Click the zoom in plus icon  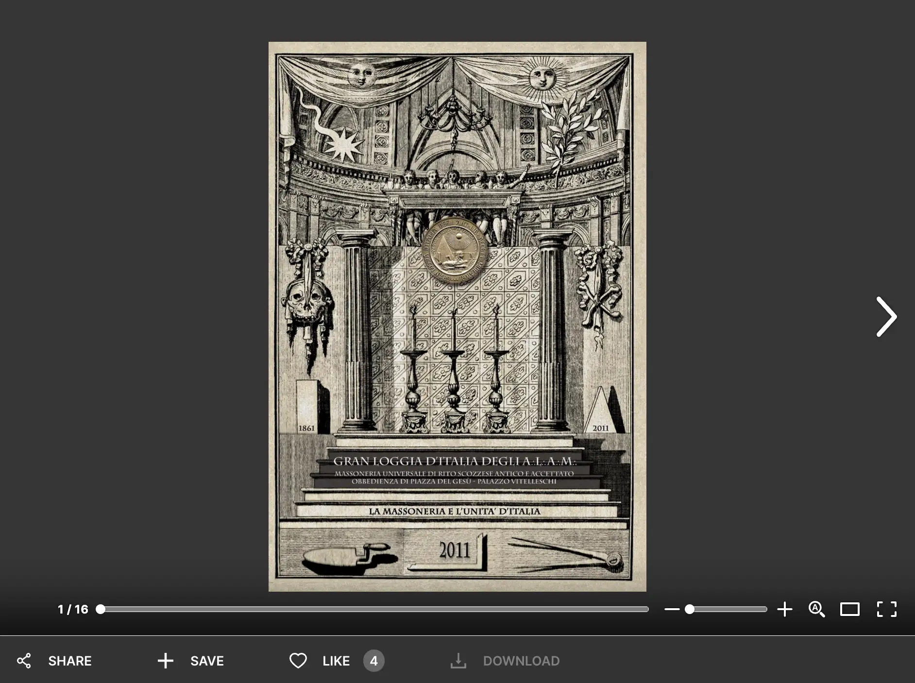click(784, 609)
